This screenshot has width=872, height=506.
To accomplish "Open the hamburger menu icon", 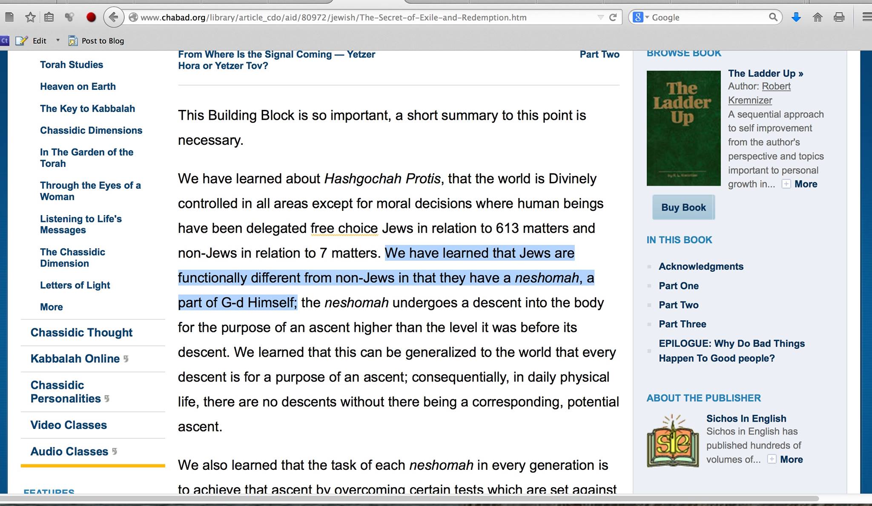I will tap(866, 17).
